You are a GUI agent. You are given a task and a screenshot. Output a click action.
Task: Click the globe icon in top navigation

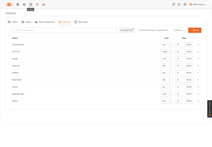coord(18,4)
